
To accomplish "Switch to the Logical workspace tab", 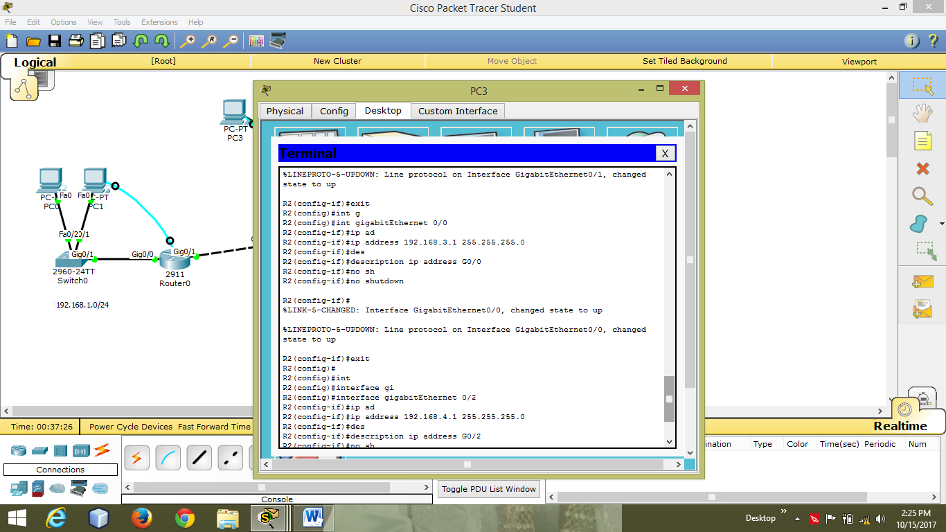I will [35, 62].
